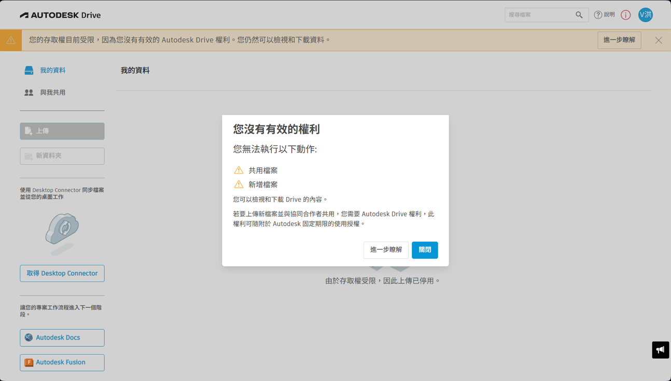Viewport: 671px width, 381px height.
Task: Click the Desktop Connector cloud illustration
Action: [x=62, y=233]
